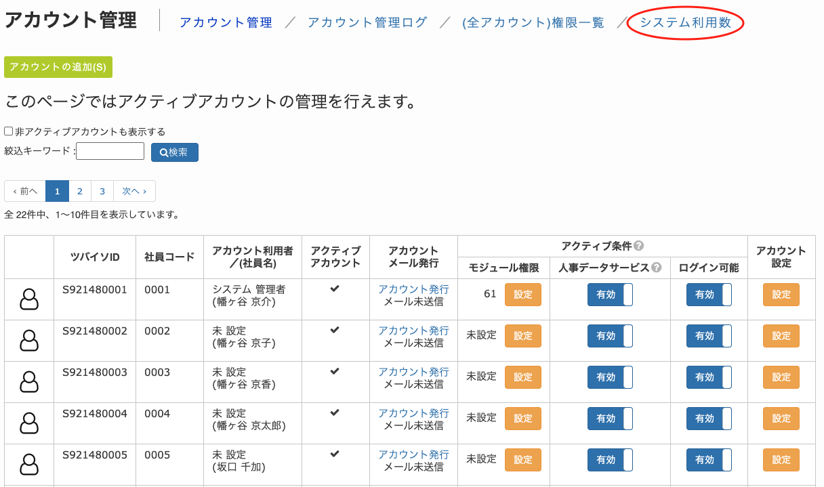
Task: Click the module count 61 cell
Action: [491, 293]
